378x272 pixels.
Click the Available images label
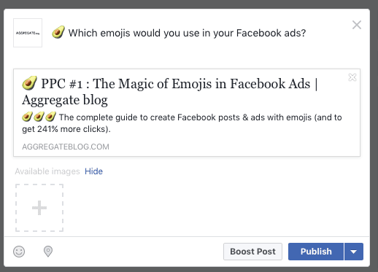point(47,171)
